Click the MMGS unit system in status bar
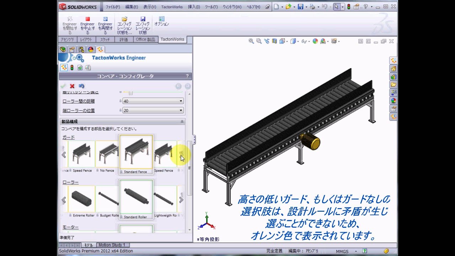Screen dimensions: 455x256 [342, 251]
